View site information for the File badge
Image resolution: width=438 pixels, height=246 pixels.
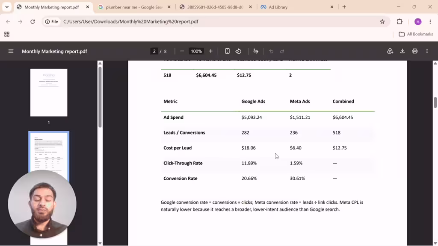click(x=52, y=21)
